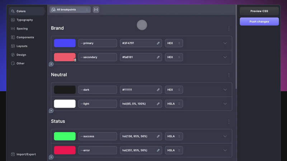Click the white --light color swatch
The image size is (287, 161).
click(x=65, y=104)
